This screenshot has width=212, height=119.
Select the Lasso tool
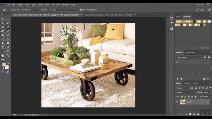pyautogui.click(x=3, y=23)
